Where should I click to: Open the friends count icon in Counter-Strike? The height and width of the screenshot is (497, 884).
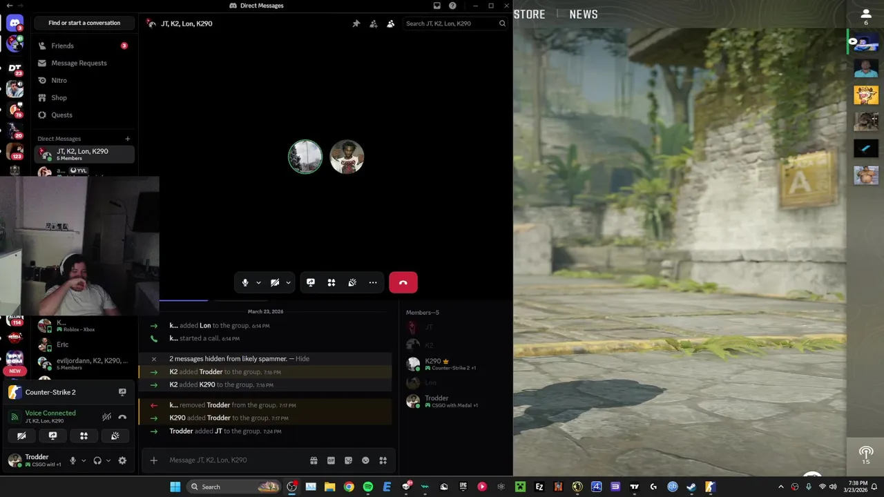click(865, 17)
